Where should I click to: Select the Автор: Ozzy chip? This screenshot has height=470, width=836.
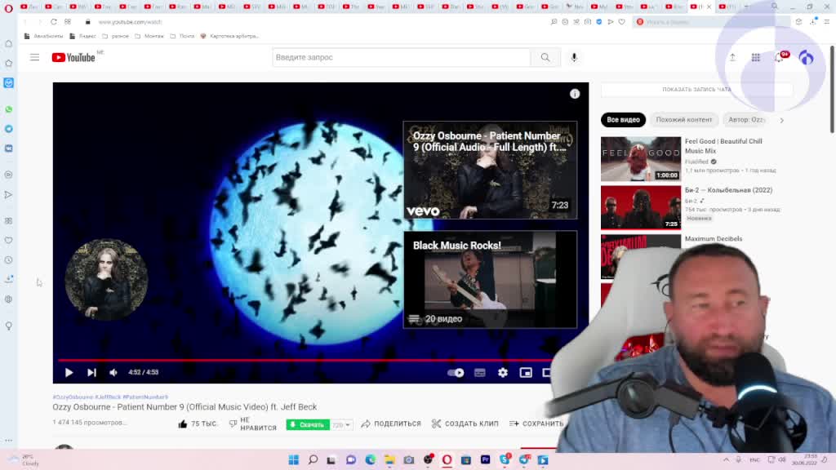pos(746,120)
